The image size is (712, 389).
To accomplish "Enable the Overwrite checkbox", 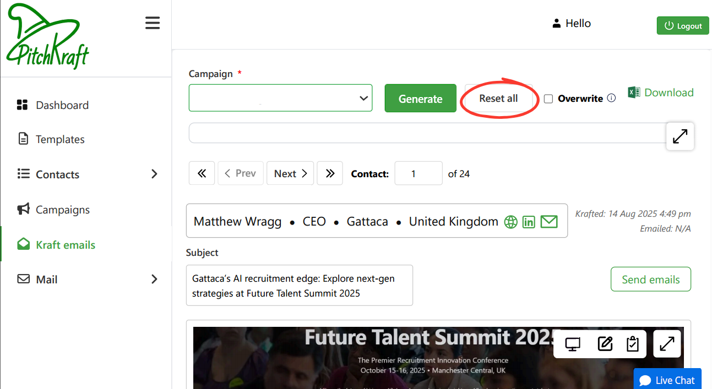I will point(548,99).
